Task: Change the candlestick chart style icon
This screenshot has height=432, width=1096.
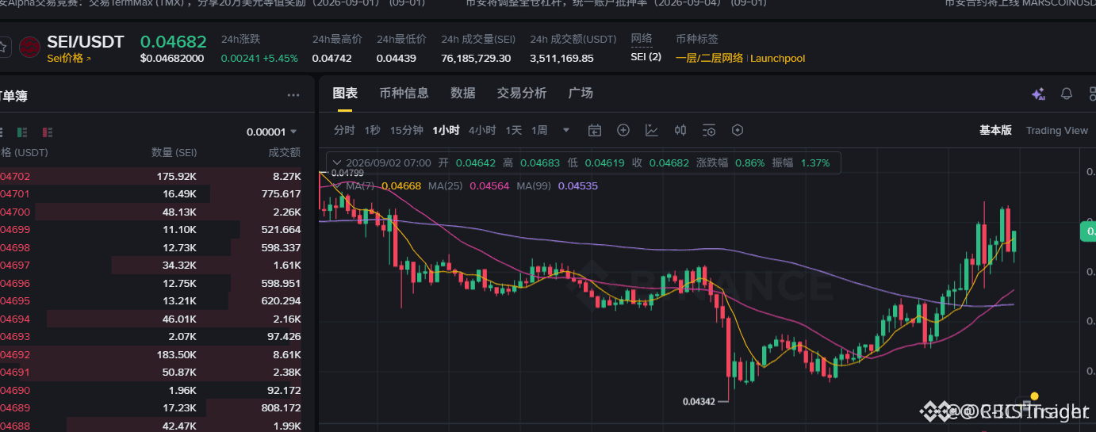Action: click(680, 130)
